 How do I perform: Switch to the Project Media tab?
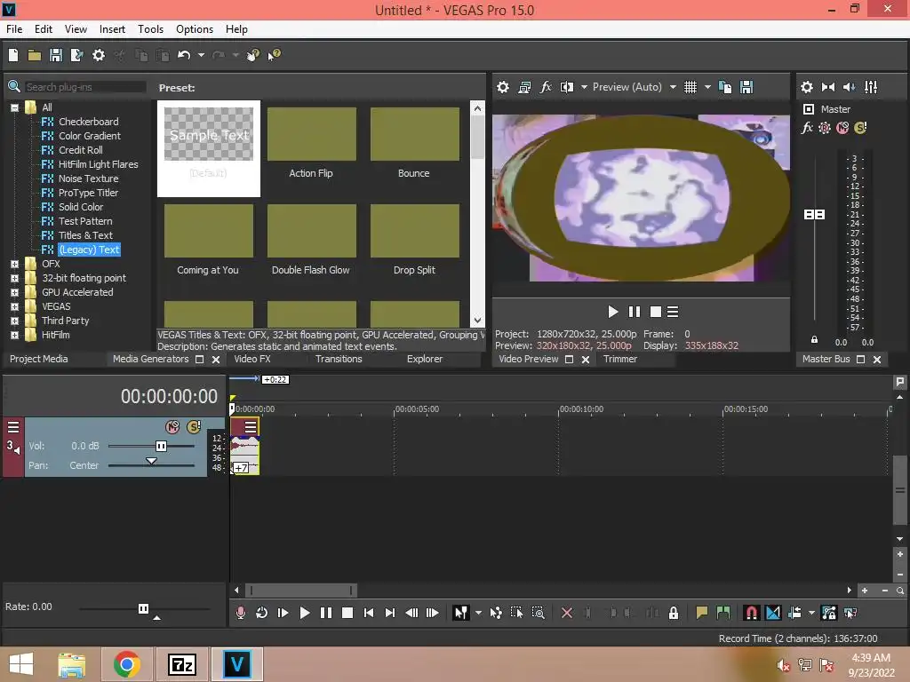tap(39, 359)
